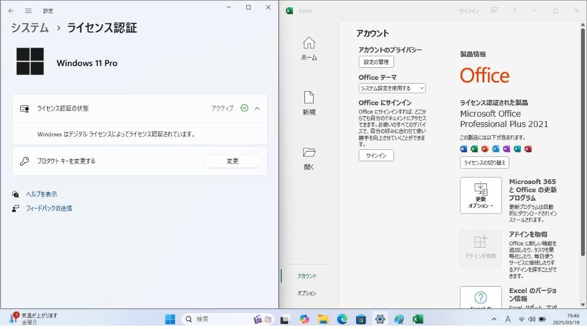Open Copilot from taskbar
This screenshot has width=587, height=329.
tap(304, 319)
